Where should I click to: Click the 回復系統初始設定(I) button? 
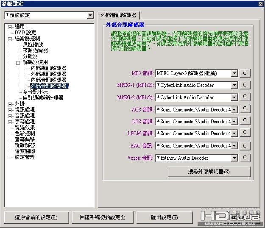(103, 217)
